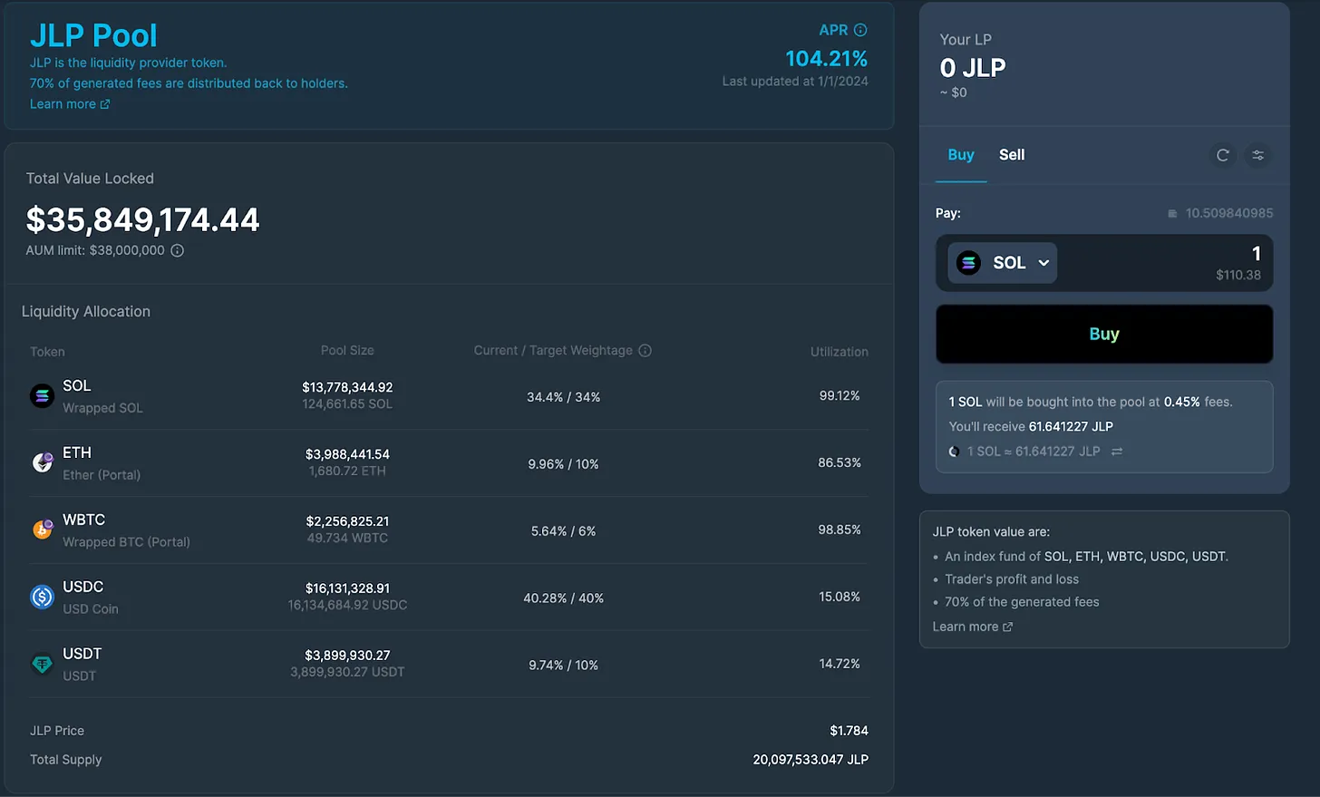The image size is (1320, 797).
Task: Click the ETH token icon in table
Action: [x=43, y=462]
